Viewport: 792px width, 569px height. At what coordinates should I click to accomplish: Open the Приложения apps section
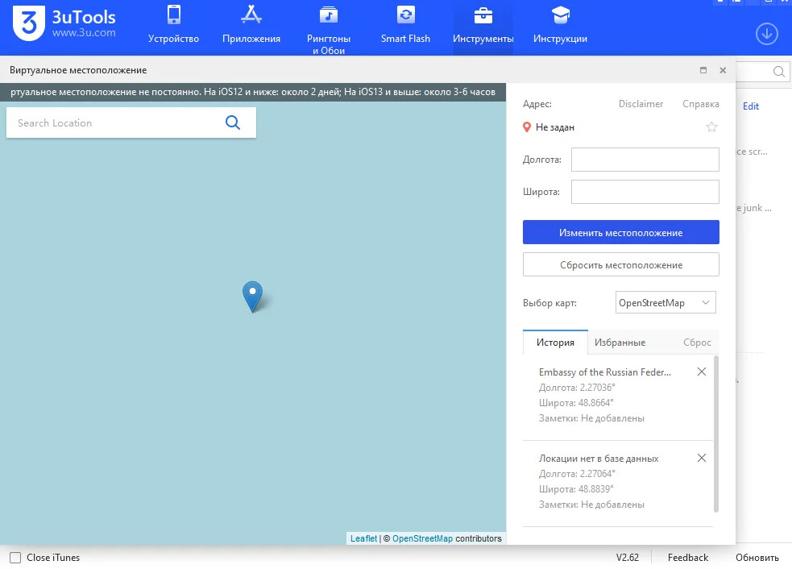pos(251,26)
